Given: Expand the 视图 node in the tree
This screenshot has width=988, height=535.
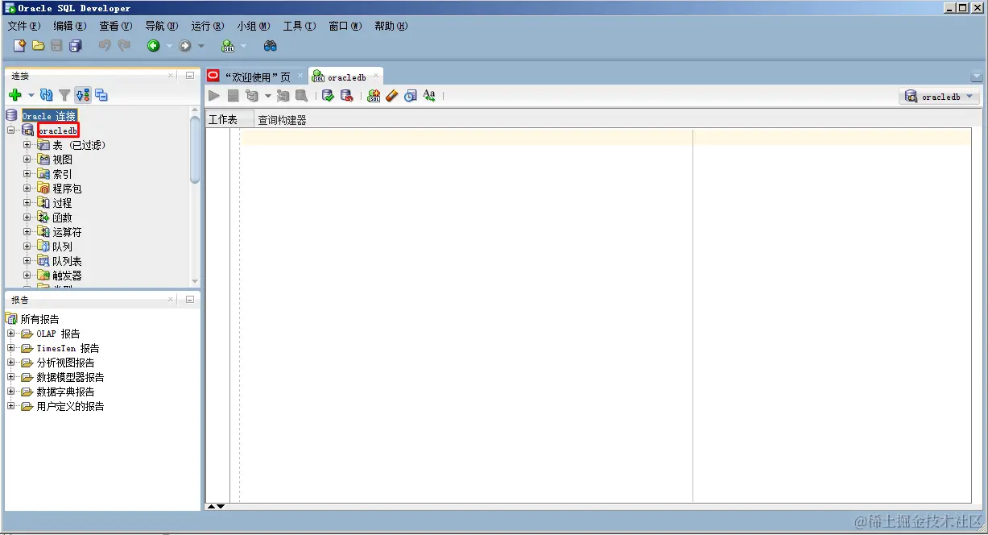Looking at the screenshot, I should pos(27,159).
